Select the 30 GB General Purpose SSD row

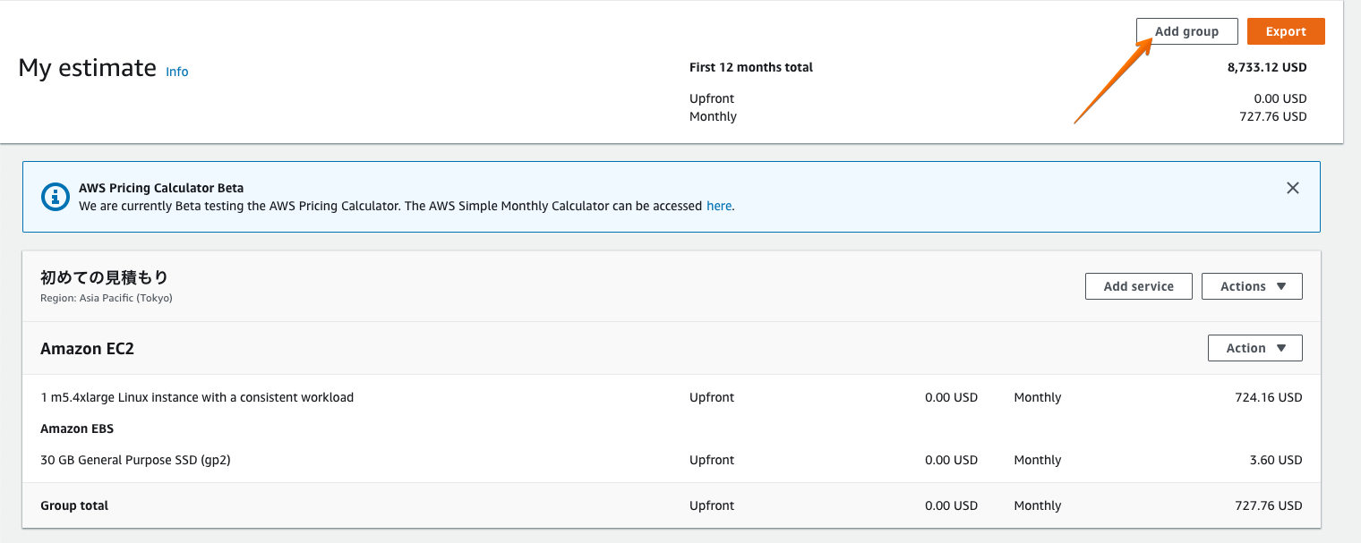[672, 460]
